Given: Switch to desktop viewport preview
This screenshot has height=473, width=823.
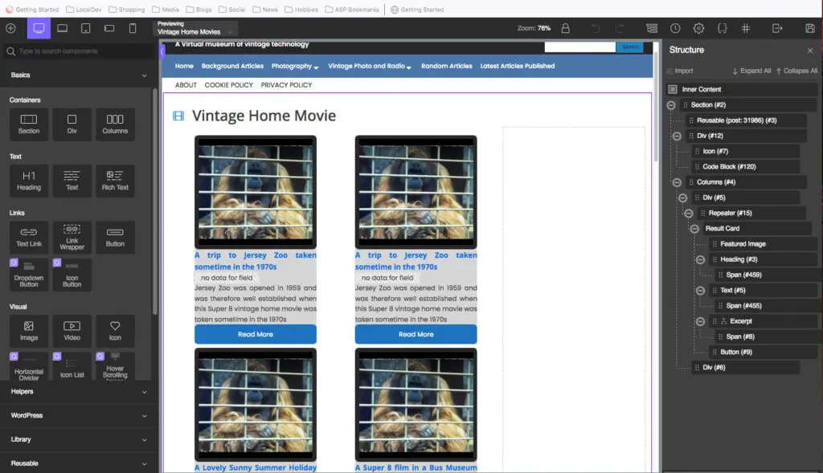Looking at the screenshot, I should 39,28.
